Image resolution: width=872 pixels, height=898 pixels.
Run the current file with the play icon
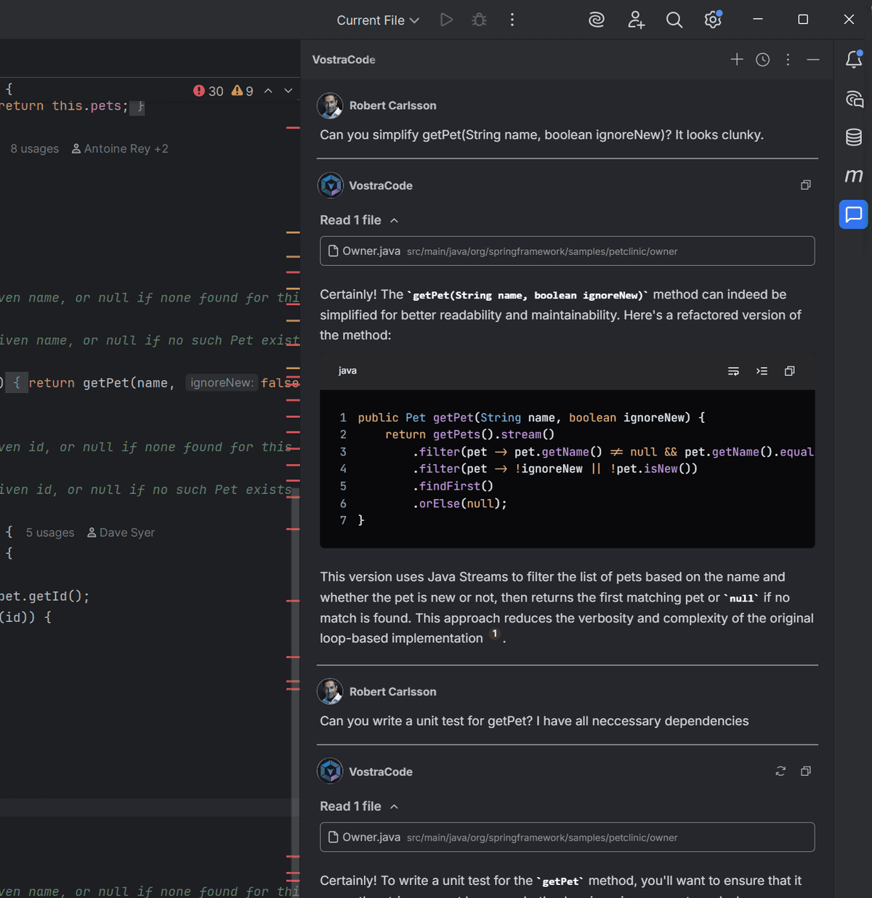(445, 20)
